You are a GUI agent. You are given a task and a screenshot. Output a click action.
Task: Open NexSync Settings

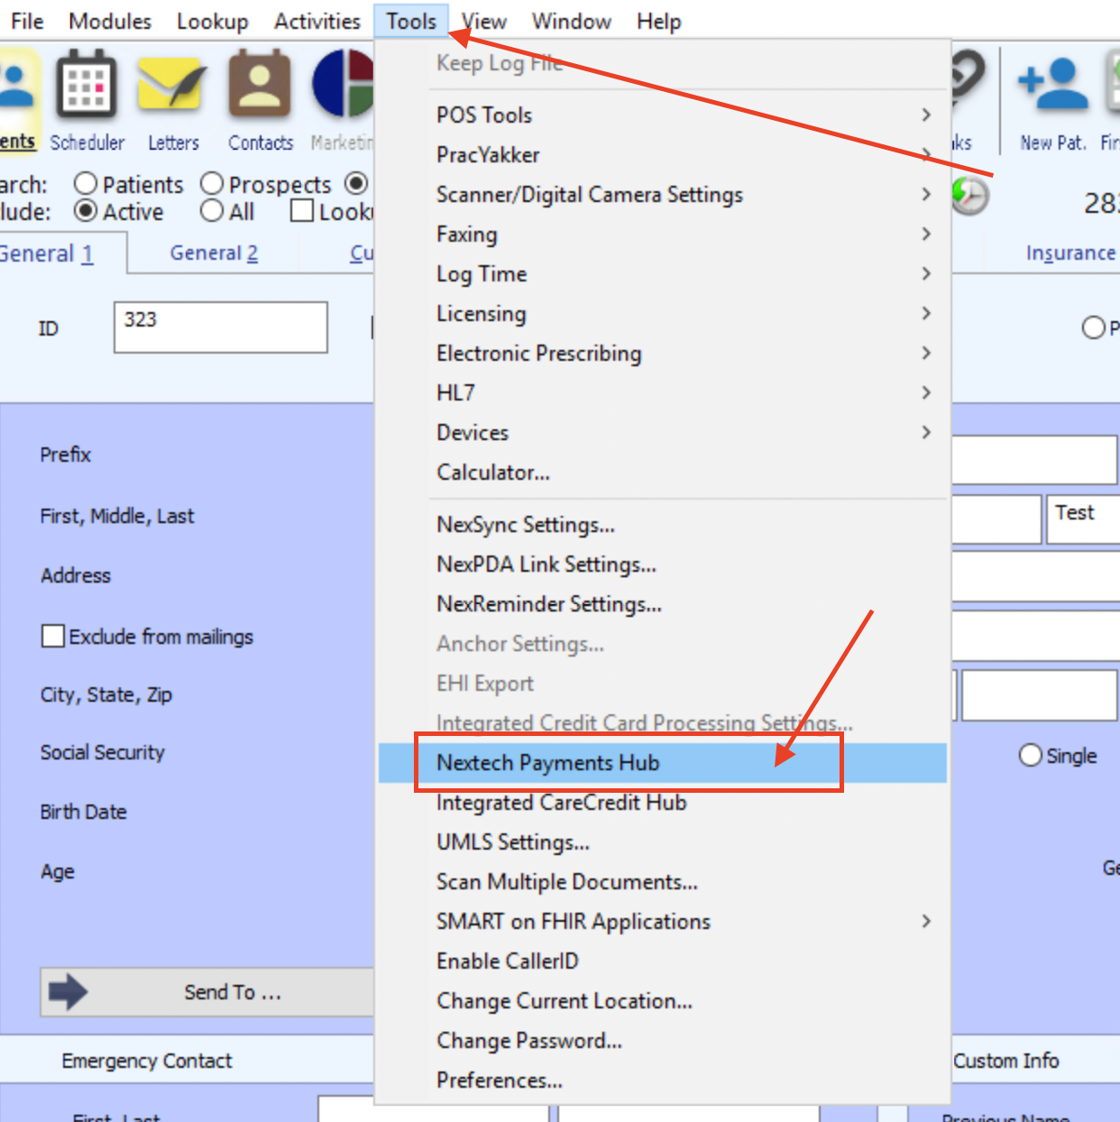[x=663, y=524]
